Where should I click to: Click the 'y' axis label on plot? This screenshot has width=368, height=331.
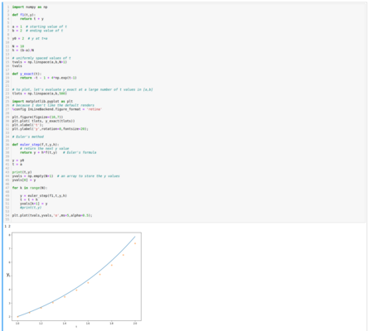coord(8,275)
